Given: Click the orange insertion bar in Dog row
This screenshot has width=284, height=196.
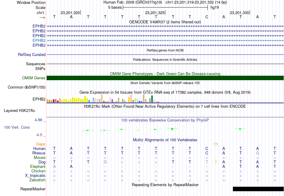Looking at the screenshot, I should [216, 162].
